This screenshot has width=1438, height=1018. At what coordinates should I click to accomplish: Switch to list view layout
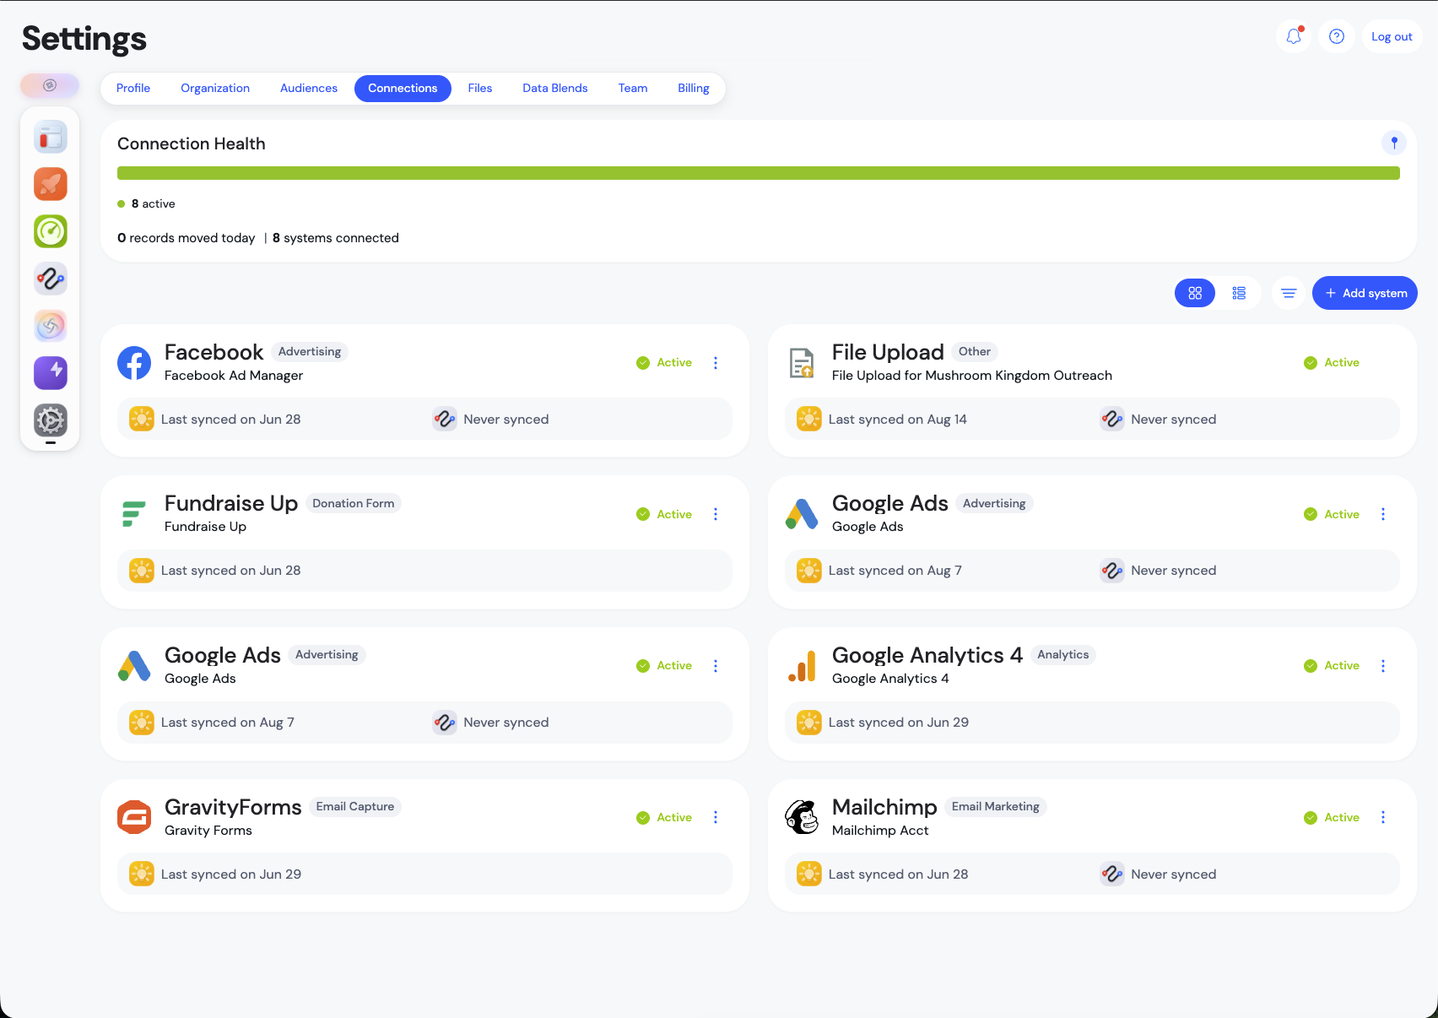[1239, 293]
